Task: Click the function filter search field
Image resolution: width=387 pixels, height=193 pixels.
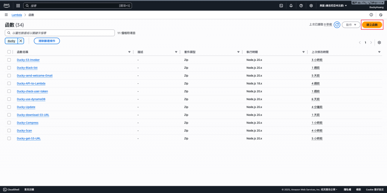Action: click(60, 33)
